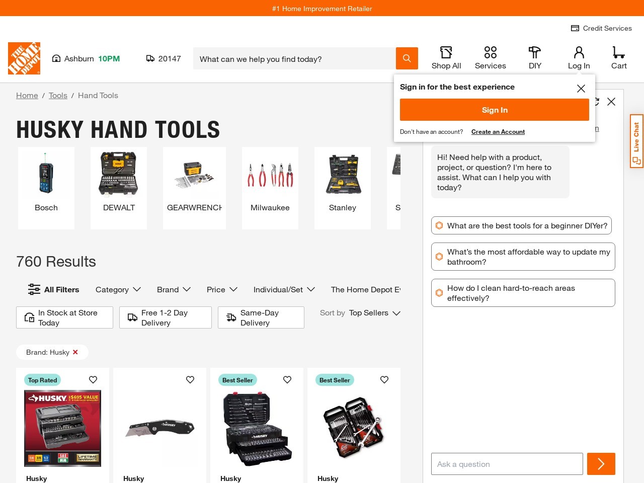Toggle the Free 1-2 Day Delivery filter
This screenshot has height=483, width=644.
(x=166, y=317)
